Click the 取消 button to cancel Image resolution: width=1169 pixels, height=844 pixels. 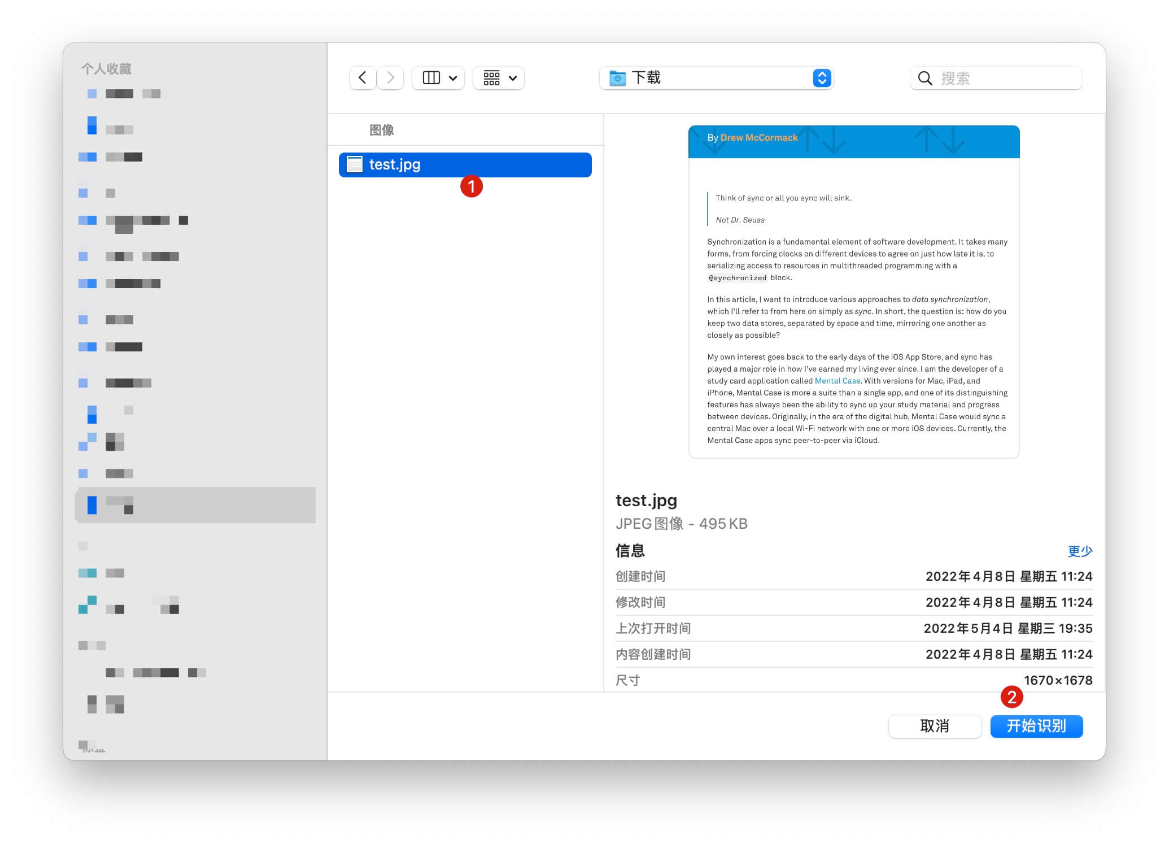tap(935, 726)
